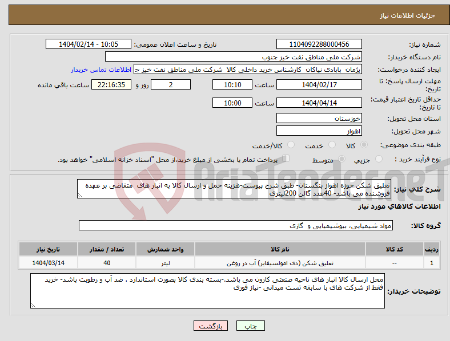Click the تعداد / مقدار column header
The width and height of the screenshot is (450, 341).
click(107, 249)
